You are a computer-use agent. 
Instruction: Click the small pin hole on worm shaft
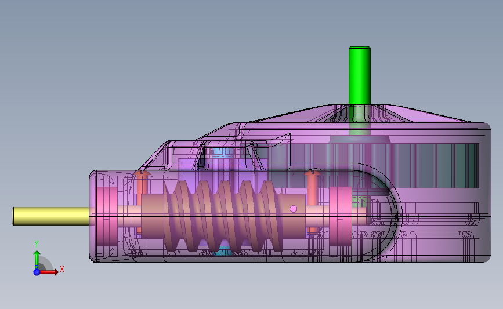tap(293, 209)
